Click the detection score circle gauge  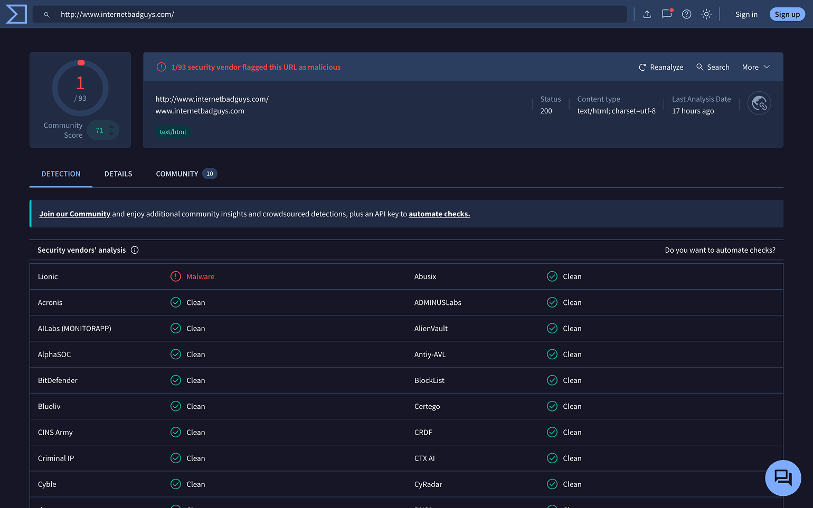[80, 88]
